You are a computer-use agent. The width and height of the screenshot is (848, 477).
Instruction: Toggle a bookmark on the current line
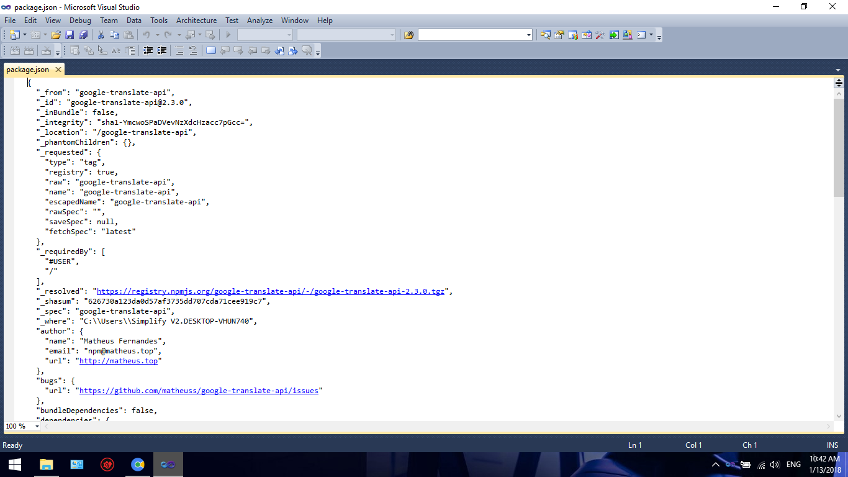tap(210, 51)
